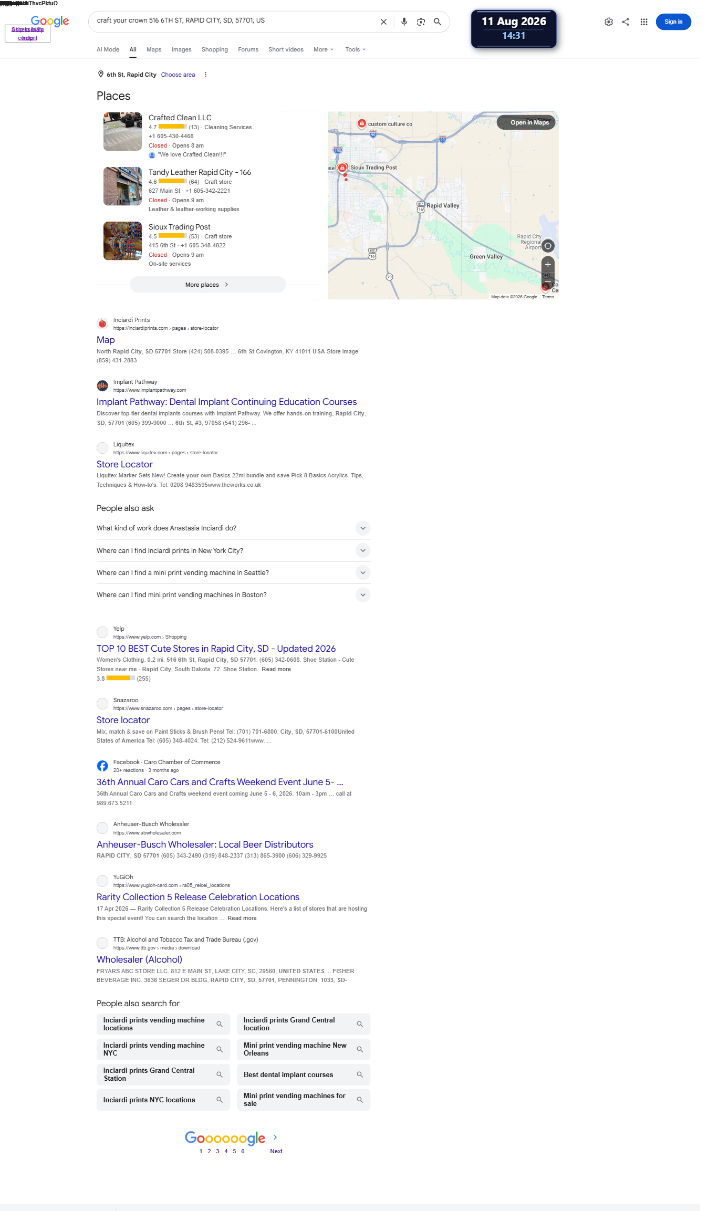This screenshot has height=1211, width=708.
Task: Open quick settings gear
Action: (608, 22)
